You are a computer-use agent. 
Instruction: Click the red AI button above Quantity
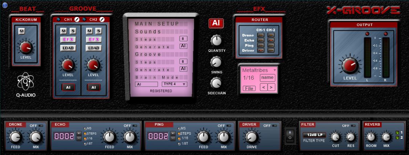point(216,23)
